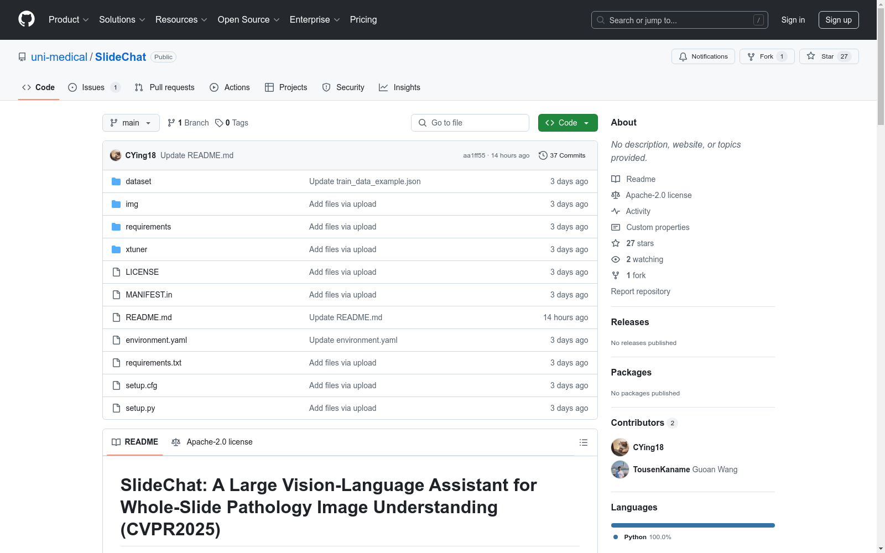Screen dimensions: 885x553
Task: Open the Issues tab
Action: [x=94, y=87]
